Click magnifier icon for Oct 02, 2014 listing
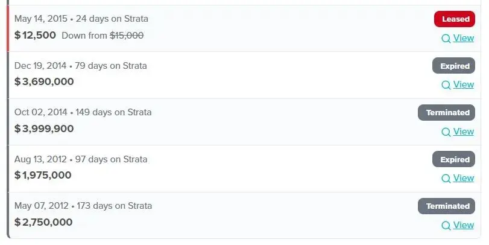This screenshot has width=489, height=245. point(446,132)
